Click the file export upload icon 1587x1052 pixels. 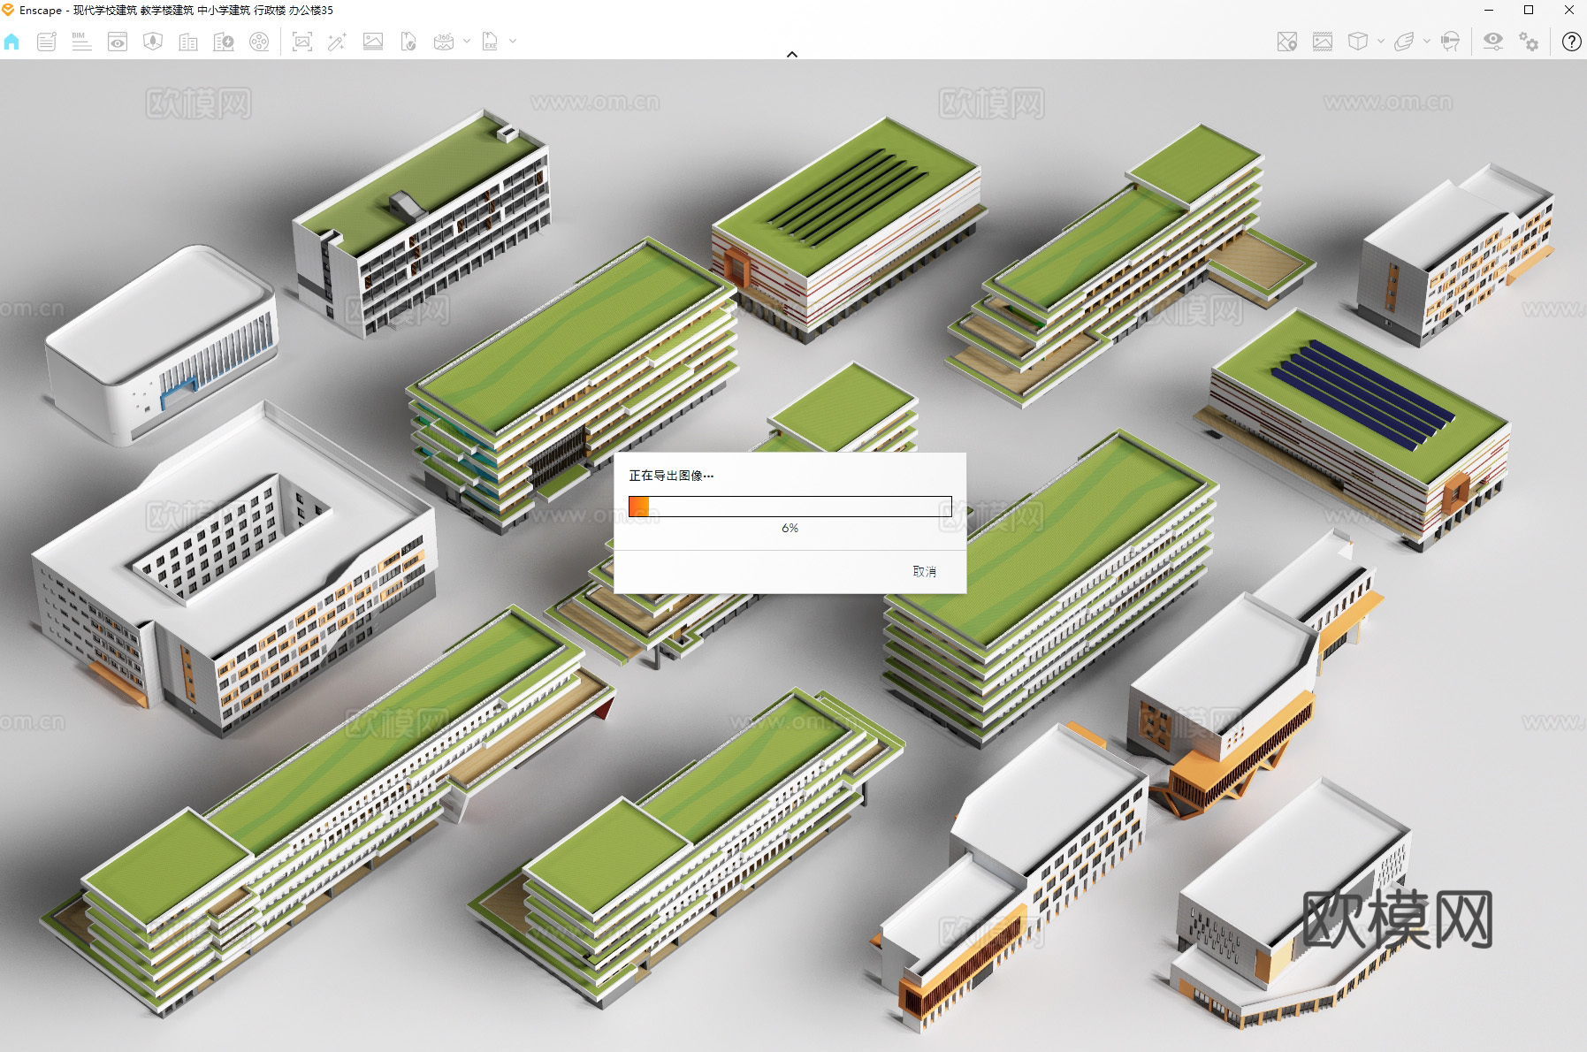408,42
